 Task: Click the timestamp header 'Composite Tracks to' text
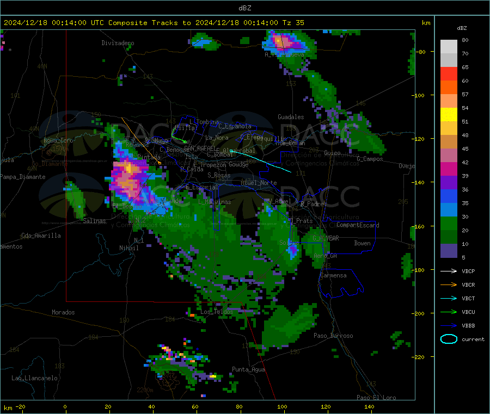(149, 23)
